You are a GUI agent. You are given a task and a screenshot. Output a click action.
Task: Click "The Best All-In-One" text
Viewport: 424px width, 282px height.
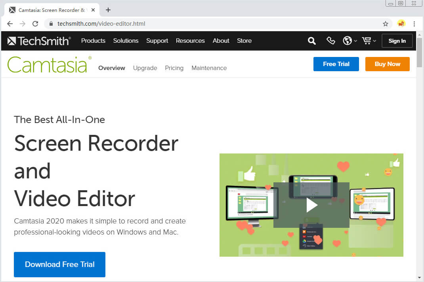(59, 119)
